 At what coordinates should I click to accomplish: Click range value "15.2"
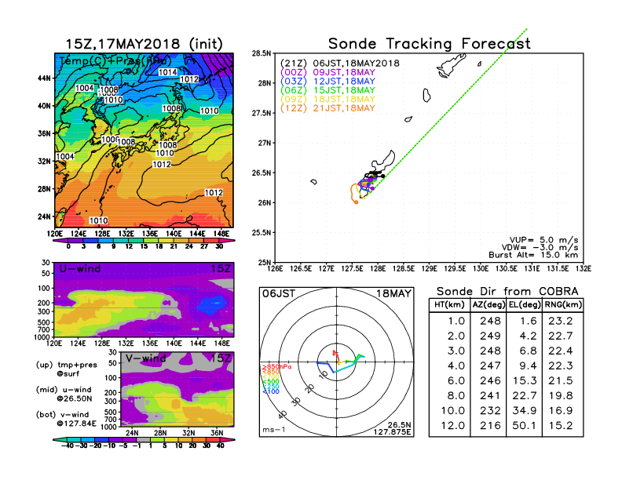tap(561, 426)
